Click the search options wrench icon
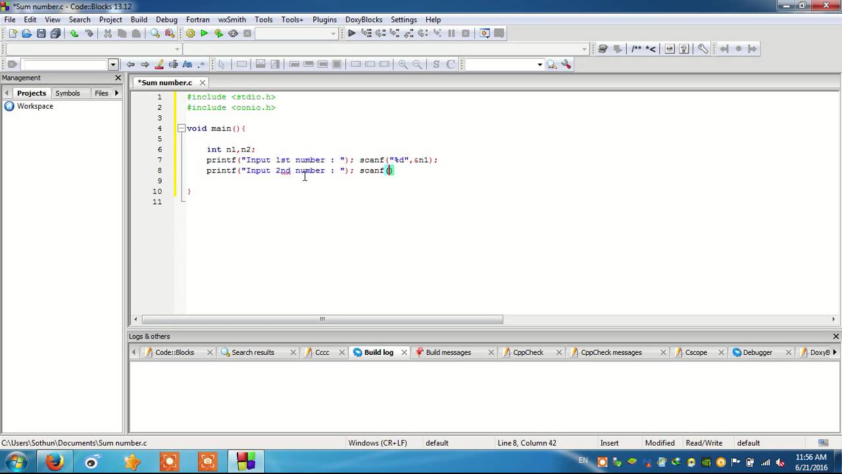This screenshot has height=474, width=842. [x=566, y=65]
